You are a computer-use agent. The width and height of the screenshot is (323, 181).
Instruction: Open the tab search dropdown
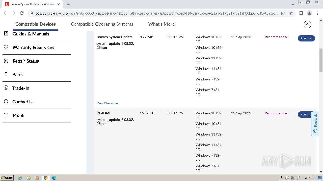[293, 4]
